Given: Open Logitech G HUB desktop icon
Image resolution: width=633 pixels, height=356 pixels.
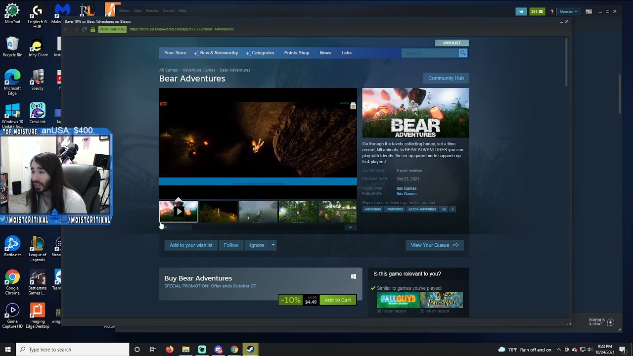Looking at the screenshot, I should pyautogui.click(x=37, y=15).
